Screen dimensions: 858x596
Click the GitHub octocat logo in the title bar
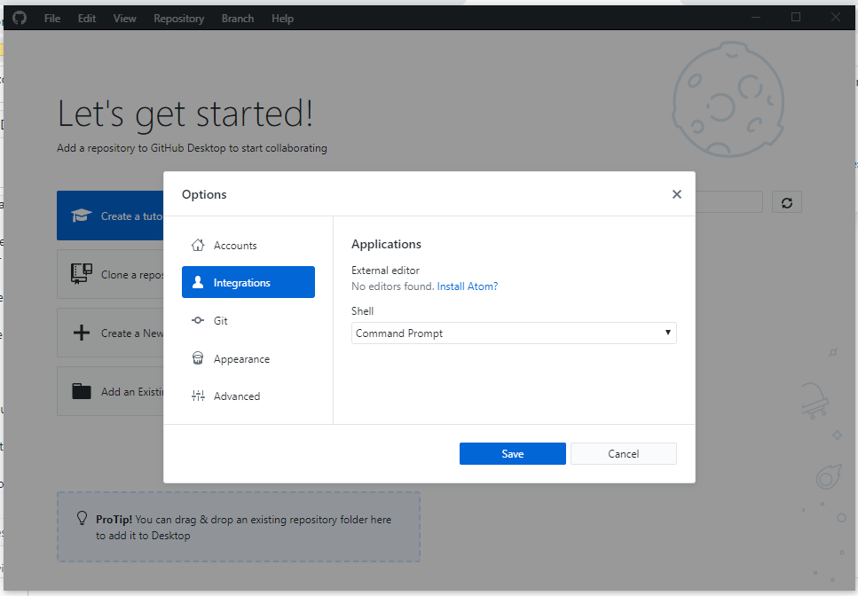18,18
